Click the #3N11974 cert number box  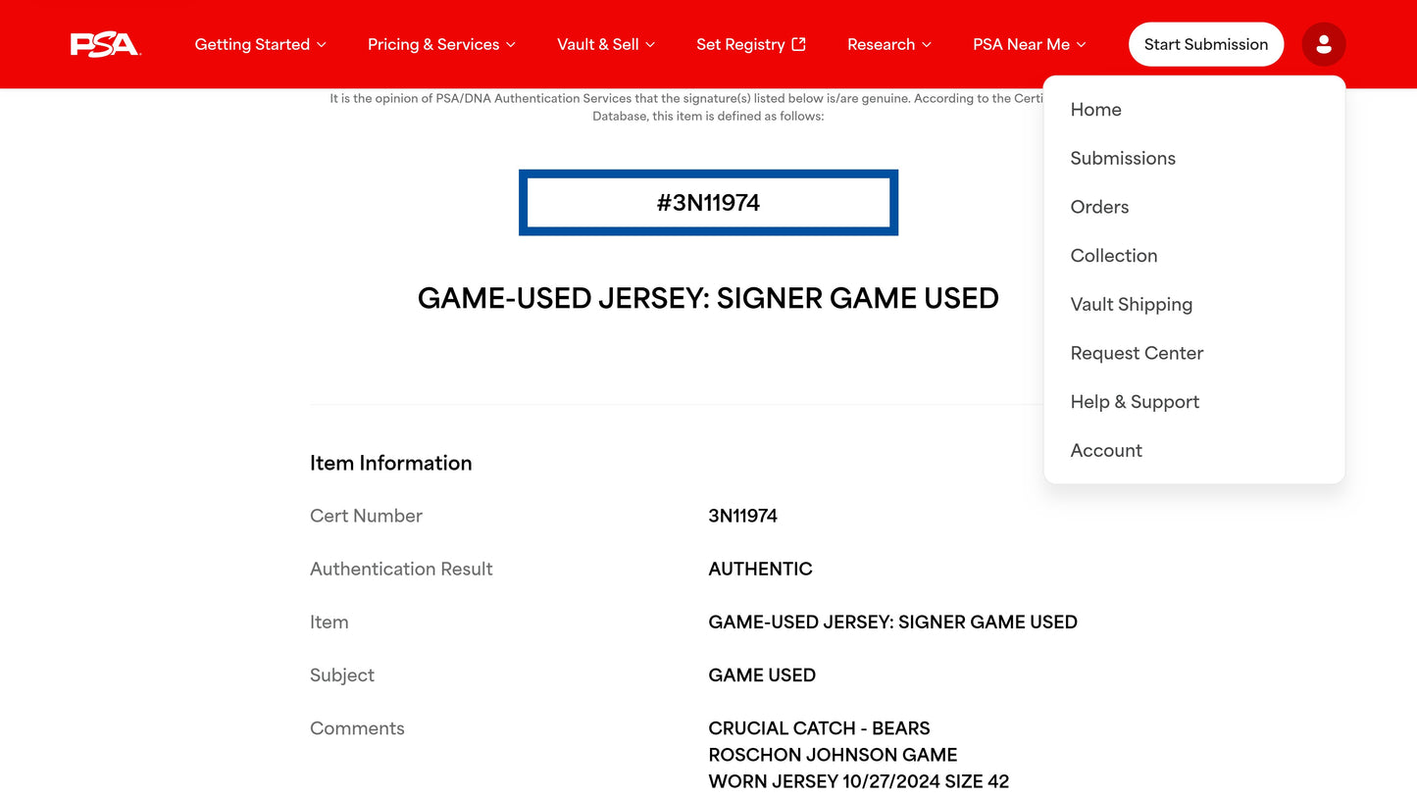(708, 203)
